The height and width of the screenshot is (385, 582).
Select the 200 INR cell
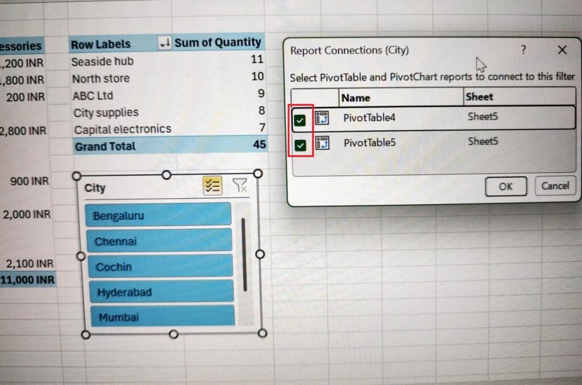(x=25, y=97)
